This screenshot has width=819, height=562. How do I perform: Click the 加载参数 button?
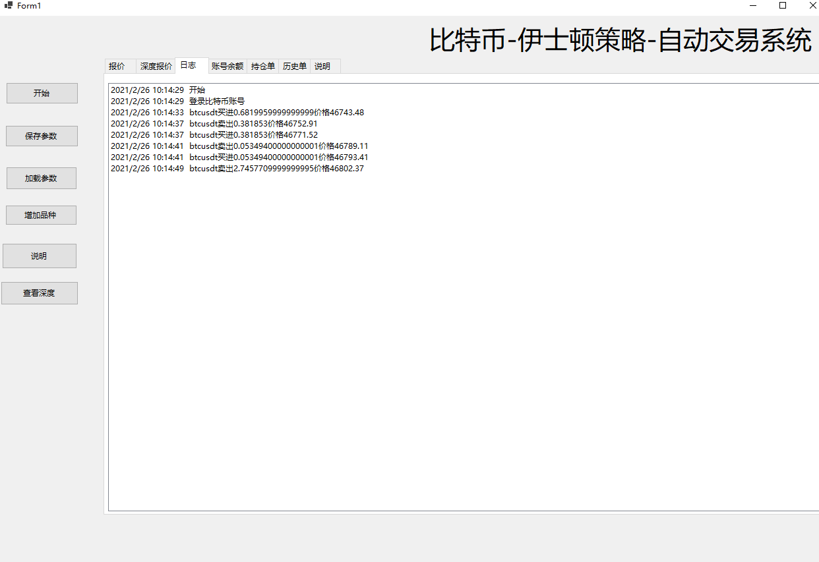pos(42,179)
